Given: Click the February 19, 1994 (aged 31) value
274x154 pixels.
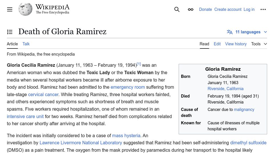Looking at the screenshot, I should pos(233,96).
